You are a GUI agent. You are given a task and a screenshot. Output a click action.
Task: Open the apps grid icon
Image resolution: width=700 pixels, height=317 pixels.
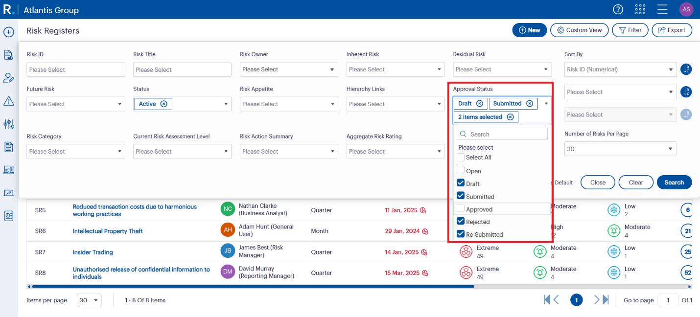pos(640,10)
